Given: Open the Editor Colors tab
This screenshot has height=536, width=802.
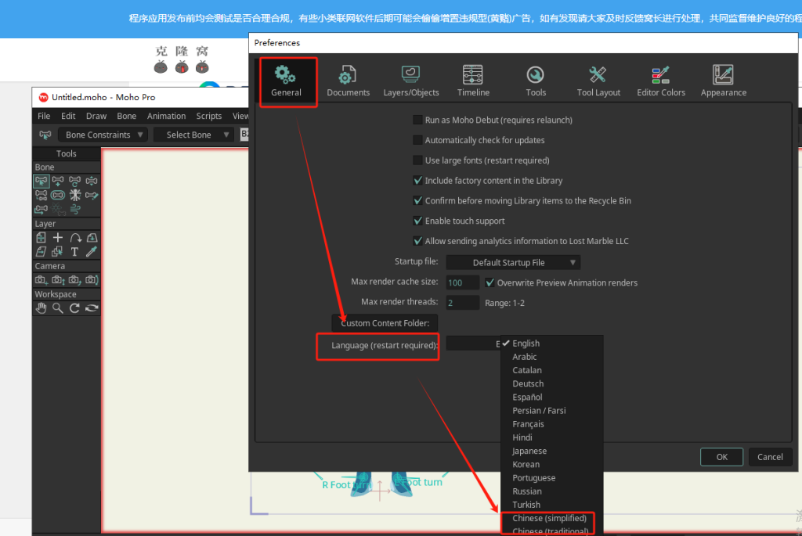Looking at the screenshot, I should pyautogui.click(x=661, y=81).
